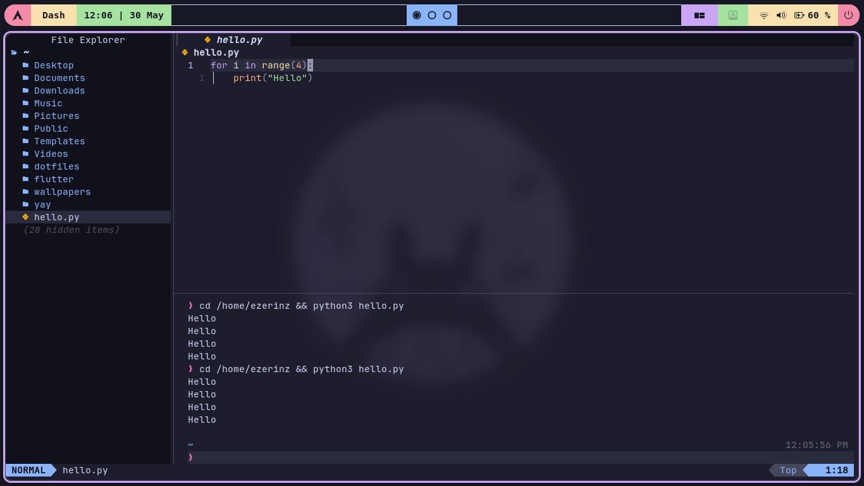This screenshot has height=486, width=864.
Task: Click the 60% battery percentage display
Action: [x=815, y=15]
